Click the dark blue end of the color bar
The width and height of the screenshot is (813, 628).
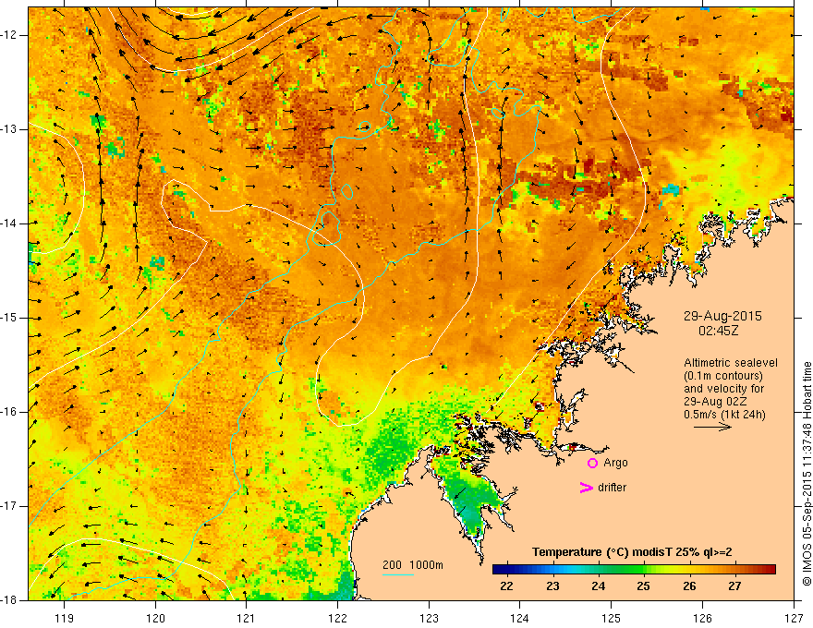coord(499,570)
